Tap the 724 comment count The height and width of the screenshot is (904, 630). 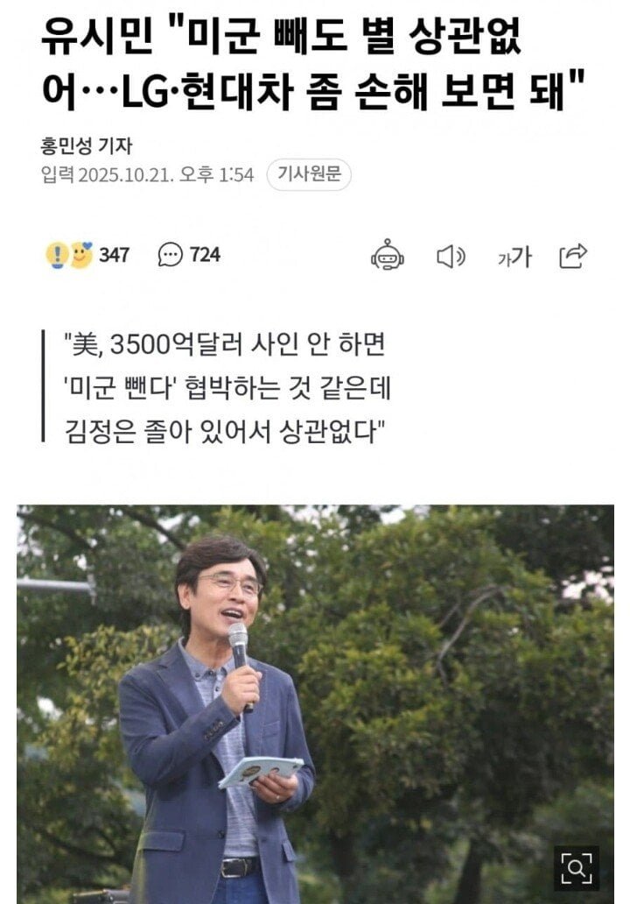[205, 254]
